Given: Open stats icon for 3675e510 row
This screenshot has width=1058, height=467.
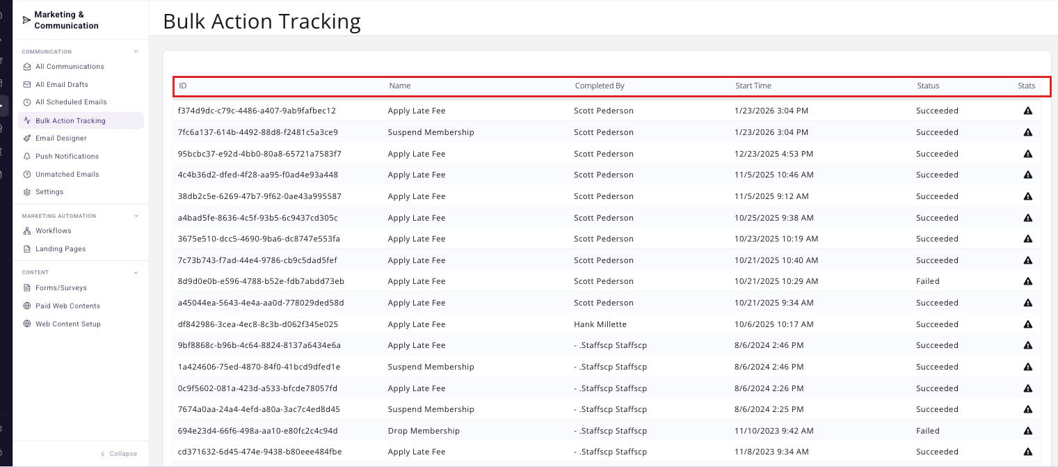Looking at the screenshot, I should (1027, 239).
